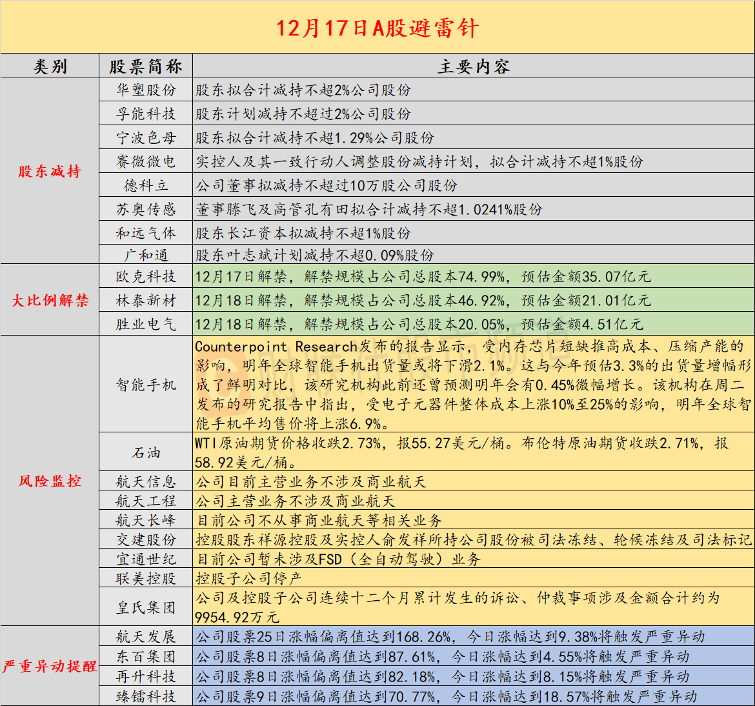Image resolution: width=755 pixels, height=706 pixels.
Task: Click the title 12月17日A股避雷针
Action: pos(377,28)
